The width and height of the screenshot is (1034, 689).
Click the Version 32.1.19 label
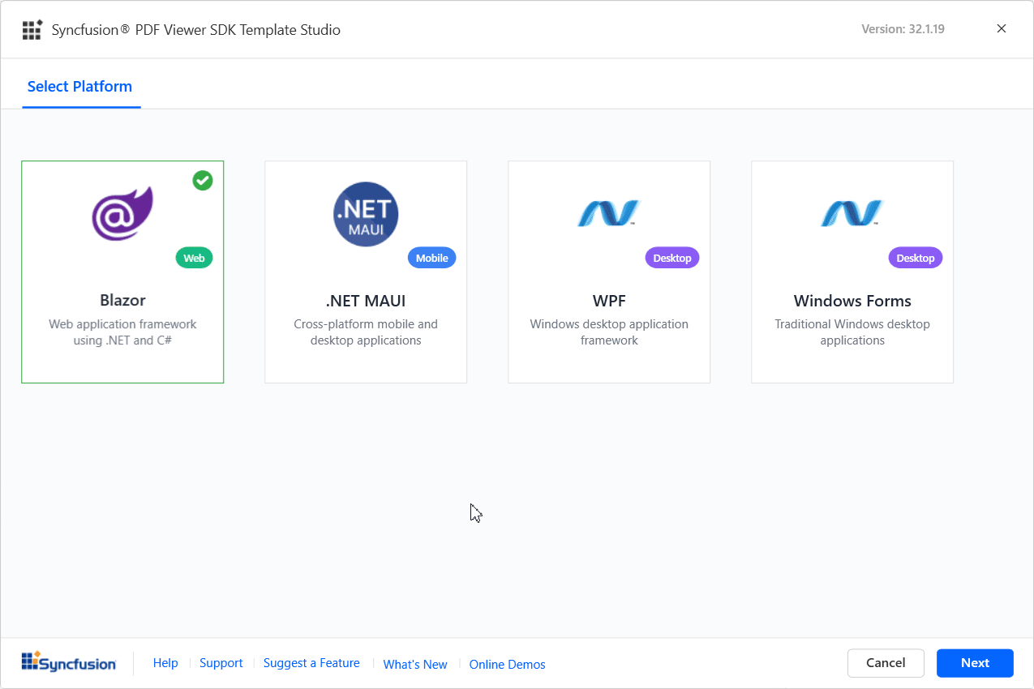point(903,28)
